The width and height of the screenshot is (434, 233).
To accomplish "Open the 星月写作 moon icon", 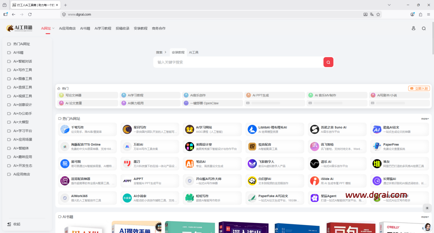I will pyautogui.click(x=127, y=129).
